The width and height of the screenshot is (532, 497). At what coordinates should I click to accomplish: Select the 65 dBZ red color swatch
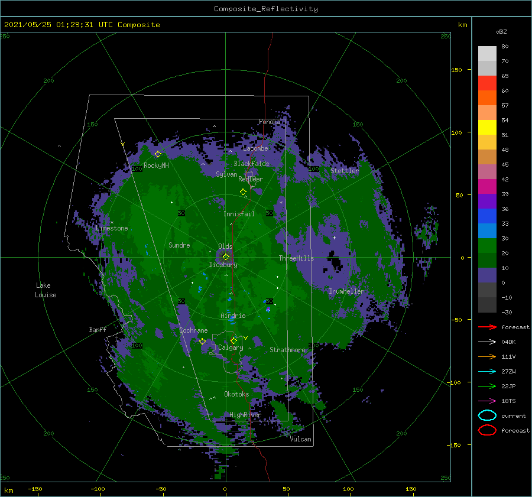487,83
